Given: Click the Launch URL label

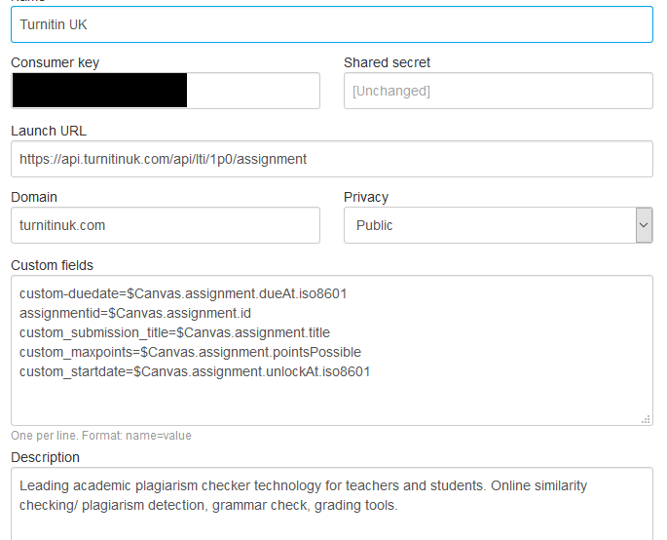Looking at the screenshot, I should (49, 131).
